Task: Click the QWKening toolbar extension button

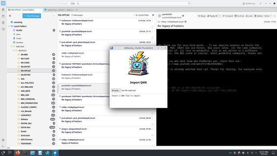Action: [249, 3]
